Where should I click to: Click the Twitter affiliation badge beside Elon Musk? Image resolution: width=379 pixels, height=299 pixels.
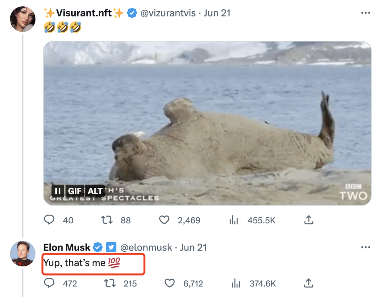coord(111,247)
